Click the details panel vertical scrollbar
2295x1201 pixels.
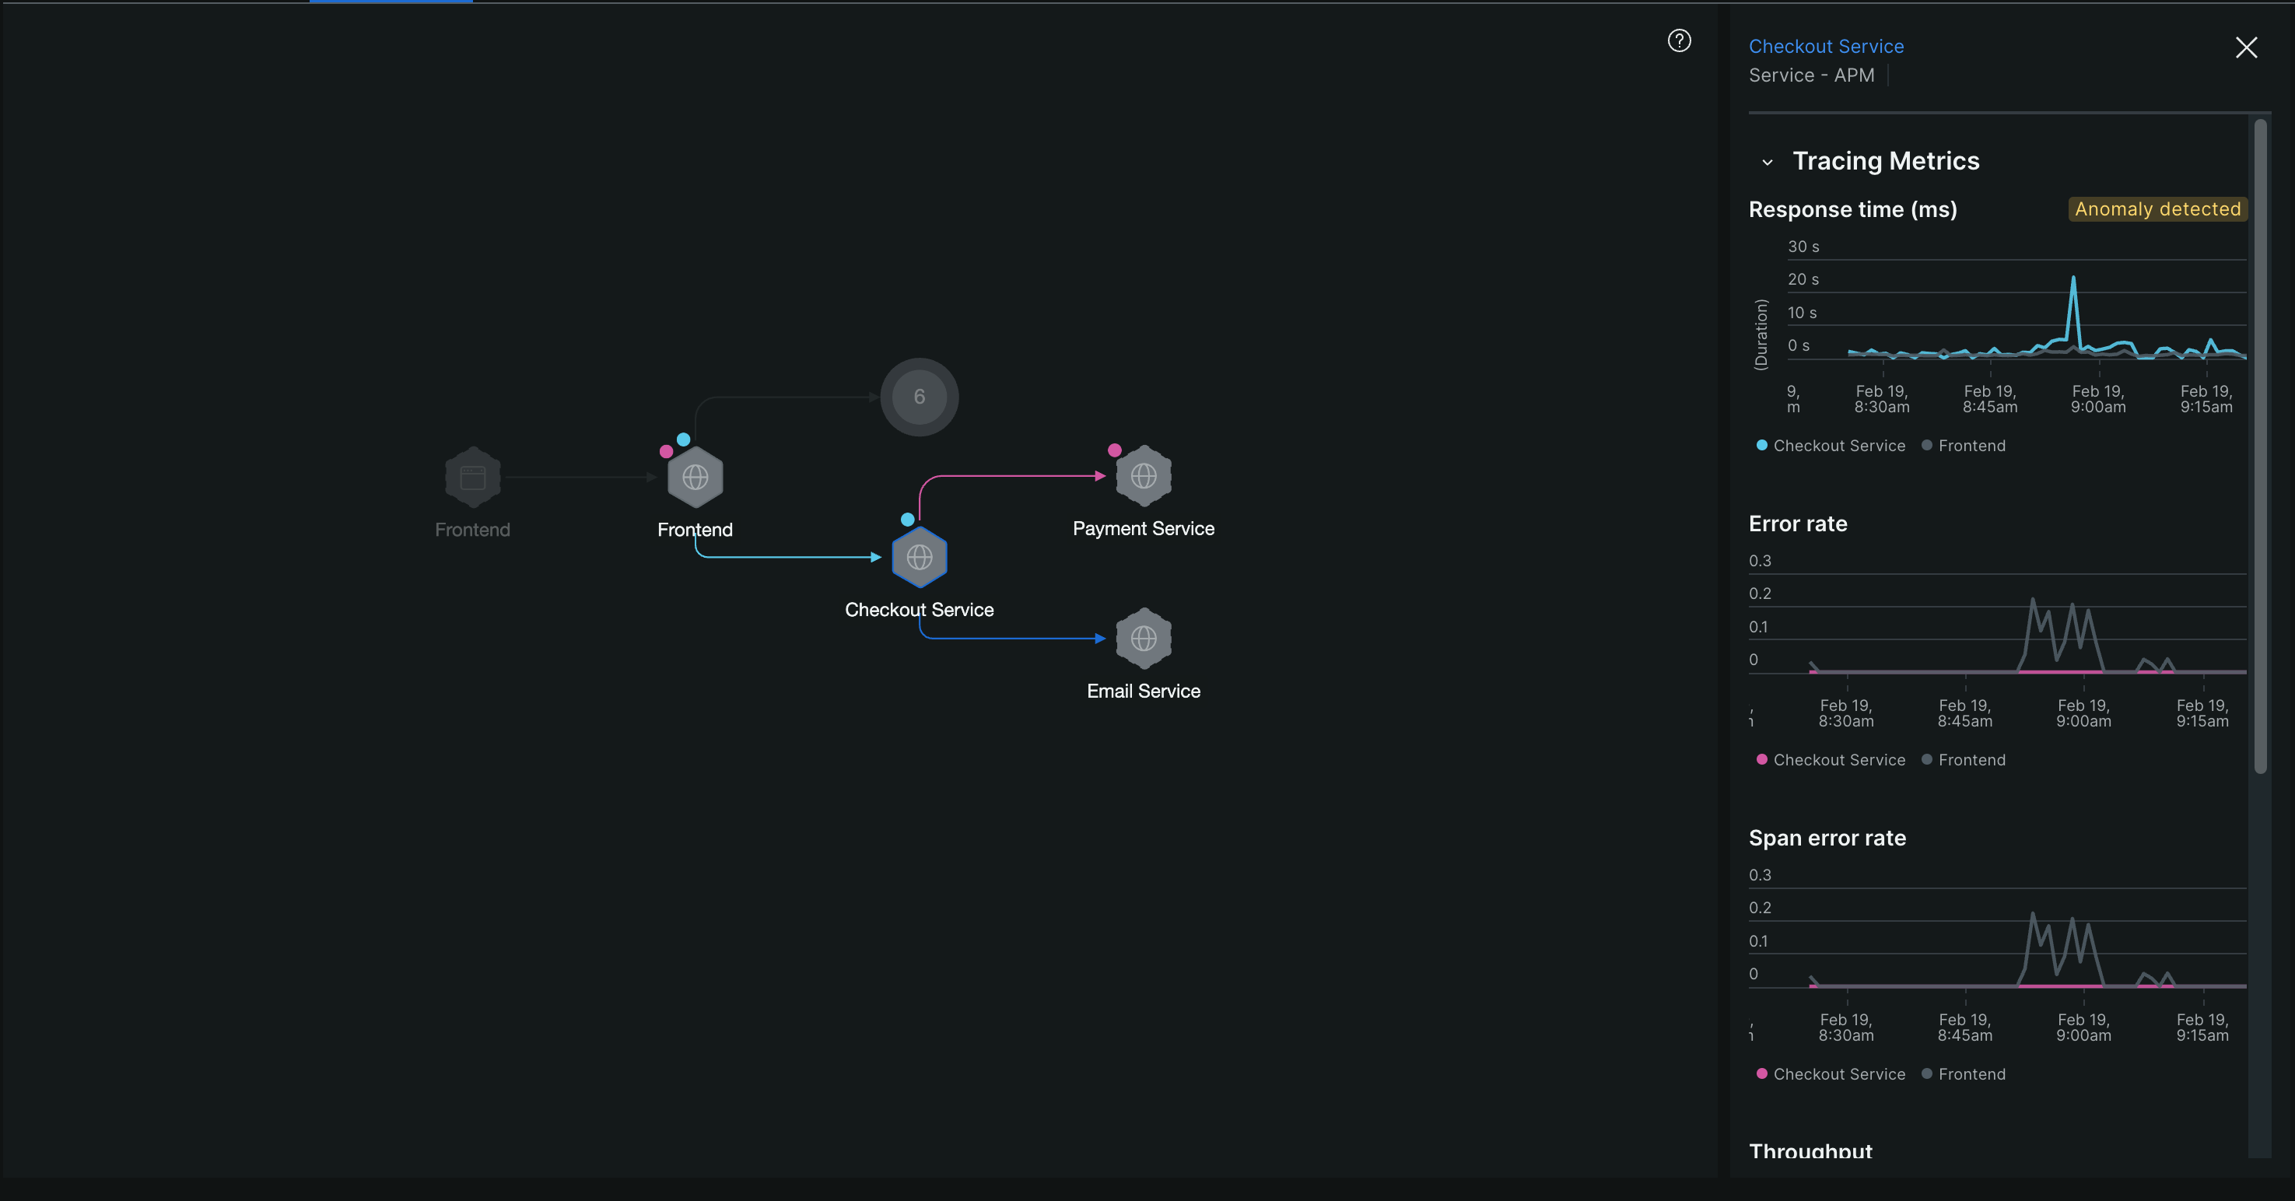2259,446
